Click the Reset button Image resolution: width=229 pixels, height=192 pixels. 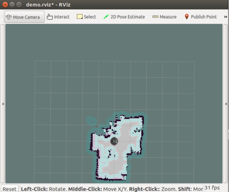[x=10, y=189]
